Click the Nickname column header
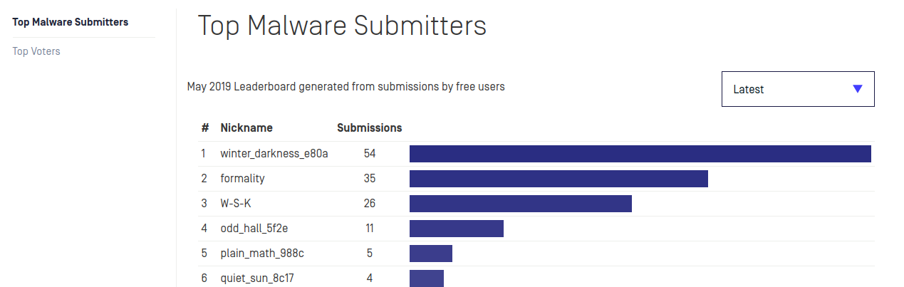904x287 pixels. click(246, 128)
